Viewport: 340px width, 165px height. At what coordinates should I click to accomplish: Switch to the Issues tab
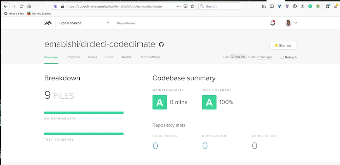pos(92,57)
